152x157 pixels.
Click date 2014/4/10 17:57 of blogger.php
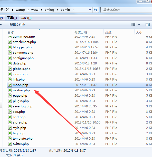click(87, 47)
